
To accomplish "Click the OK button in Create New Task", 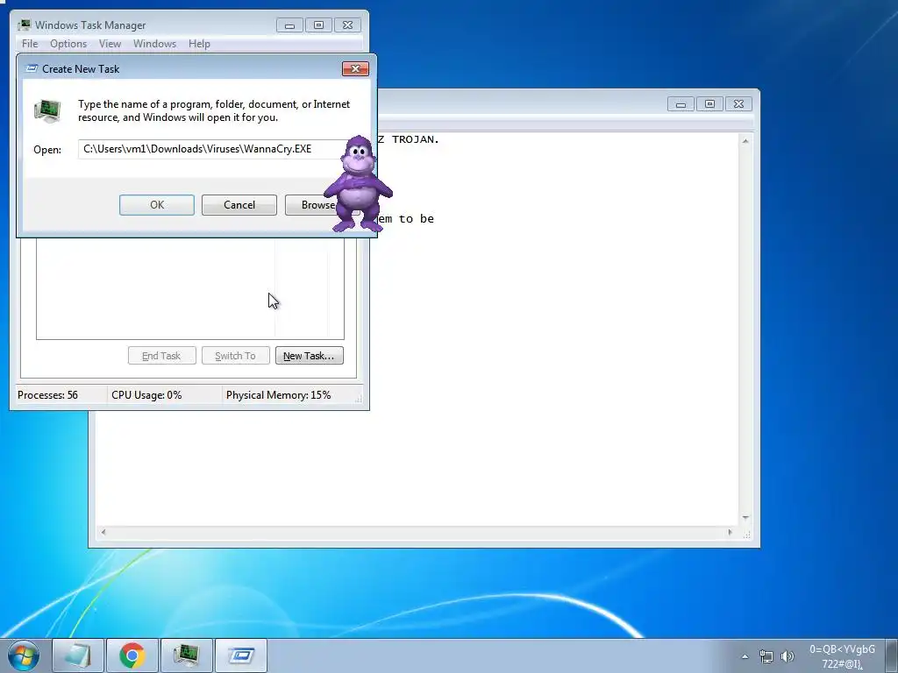I will pyautogui.click(x=157, y=205).
